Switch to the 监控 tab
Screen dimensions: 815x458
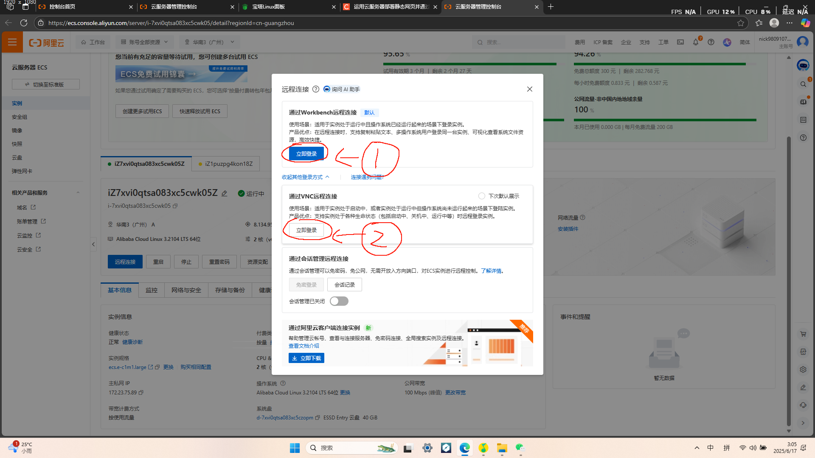pyautogui.click(x=151, y=290)
